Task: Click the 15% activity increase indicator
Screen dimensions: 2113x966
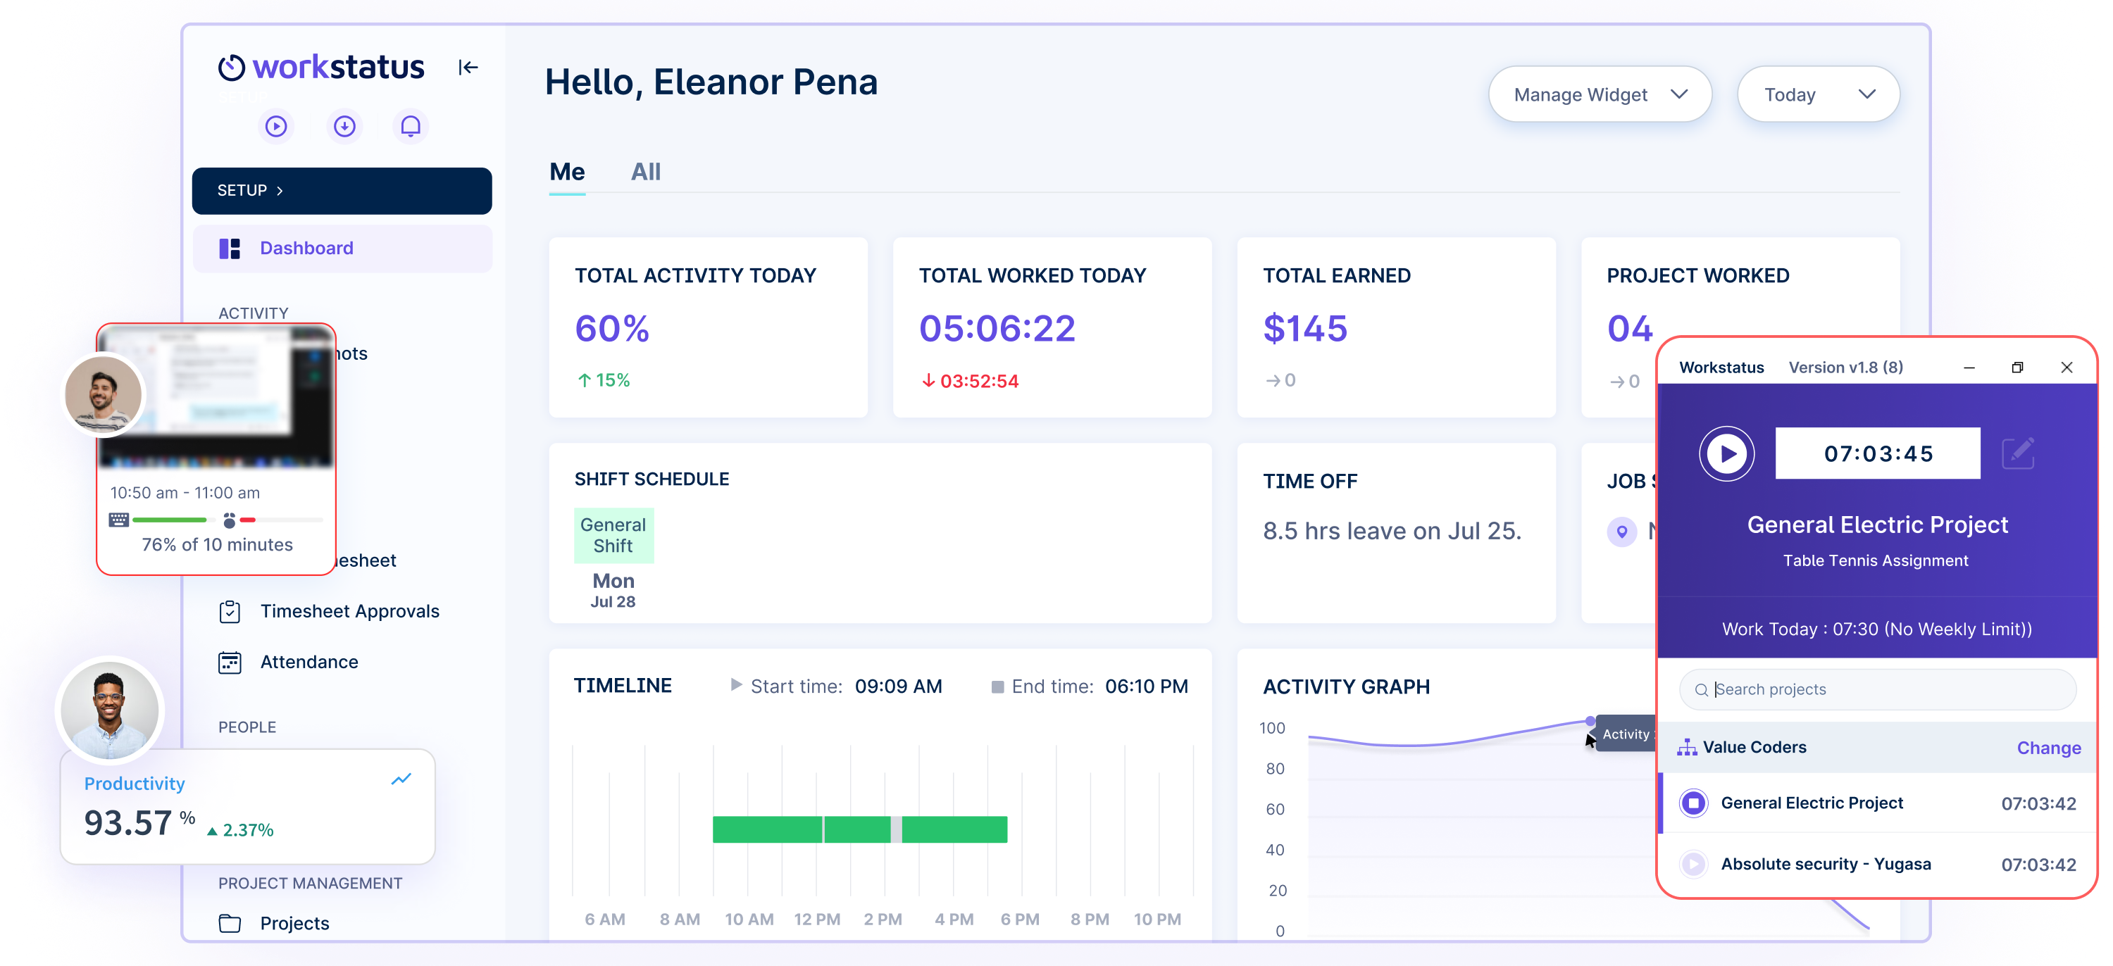Action: tap(603, 380)
